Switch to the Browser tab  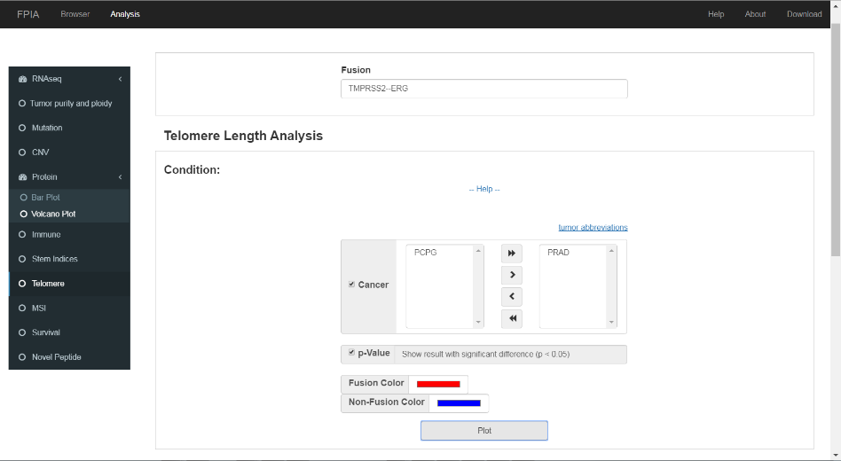pos(75,14)
